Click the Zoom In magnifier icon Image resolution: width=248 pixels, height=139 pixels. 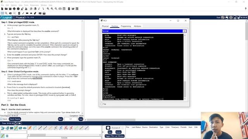[x=48, y=9]
